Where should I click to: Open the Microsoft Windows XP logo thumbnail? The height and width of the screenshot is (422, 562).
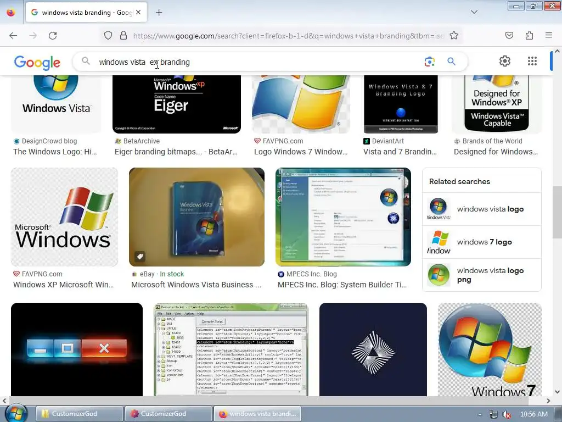[x=65, y=217]
